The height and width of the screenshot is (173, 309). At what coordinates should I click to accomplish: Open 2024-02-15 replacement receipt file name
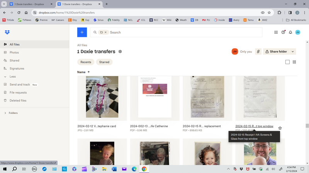pos(202,126)
